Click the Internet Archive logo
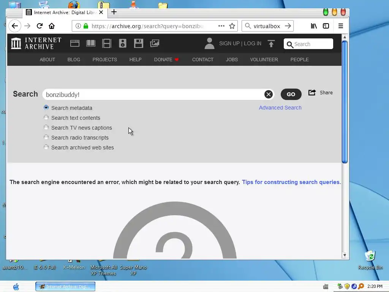This screenshot has width=389, height=292. [36, 43]
